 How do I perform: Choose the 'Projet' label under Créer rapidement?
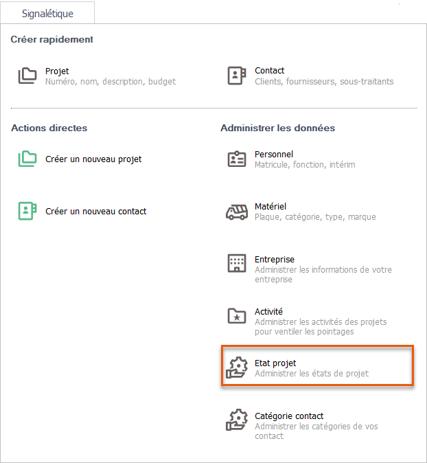(x=57, y=71)
